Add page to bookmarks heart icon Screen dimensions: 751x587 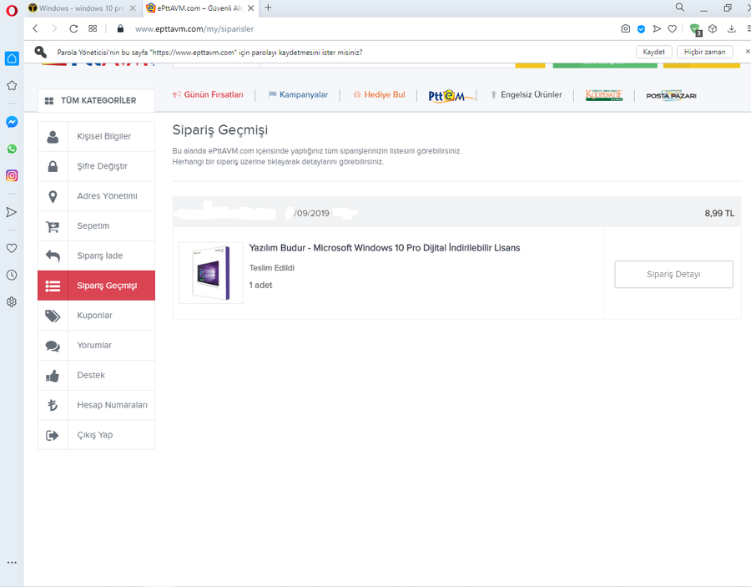pyautogui.click(x=673, y=28)
